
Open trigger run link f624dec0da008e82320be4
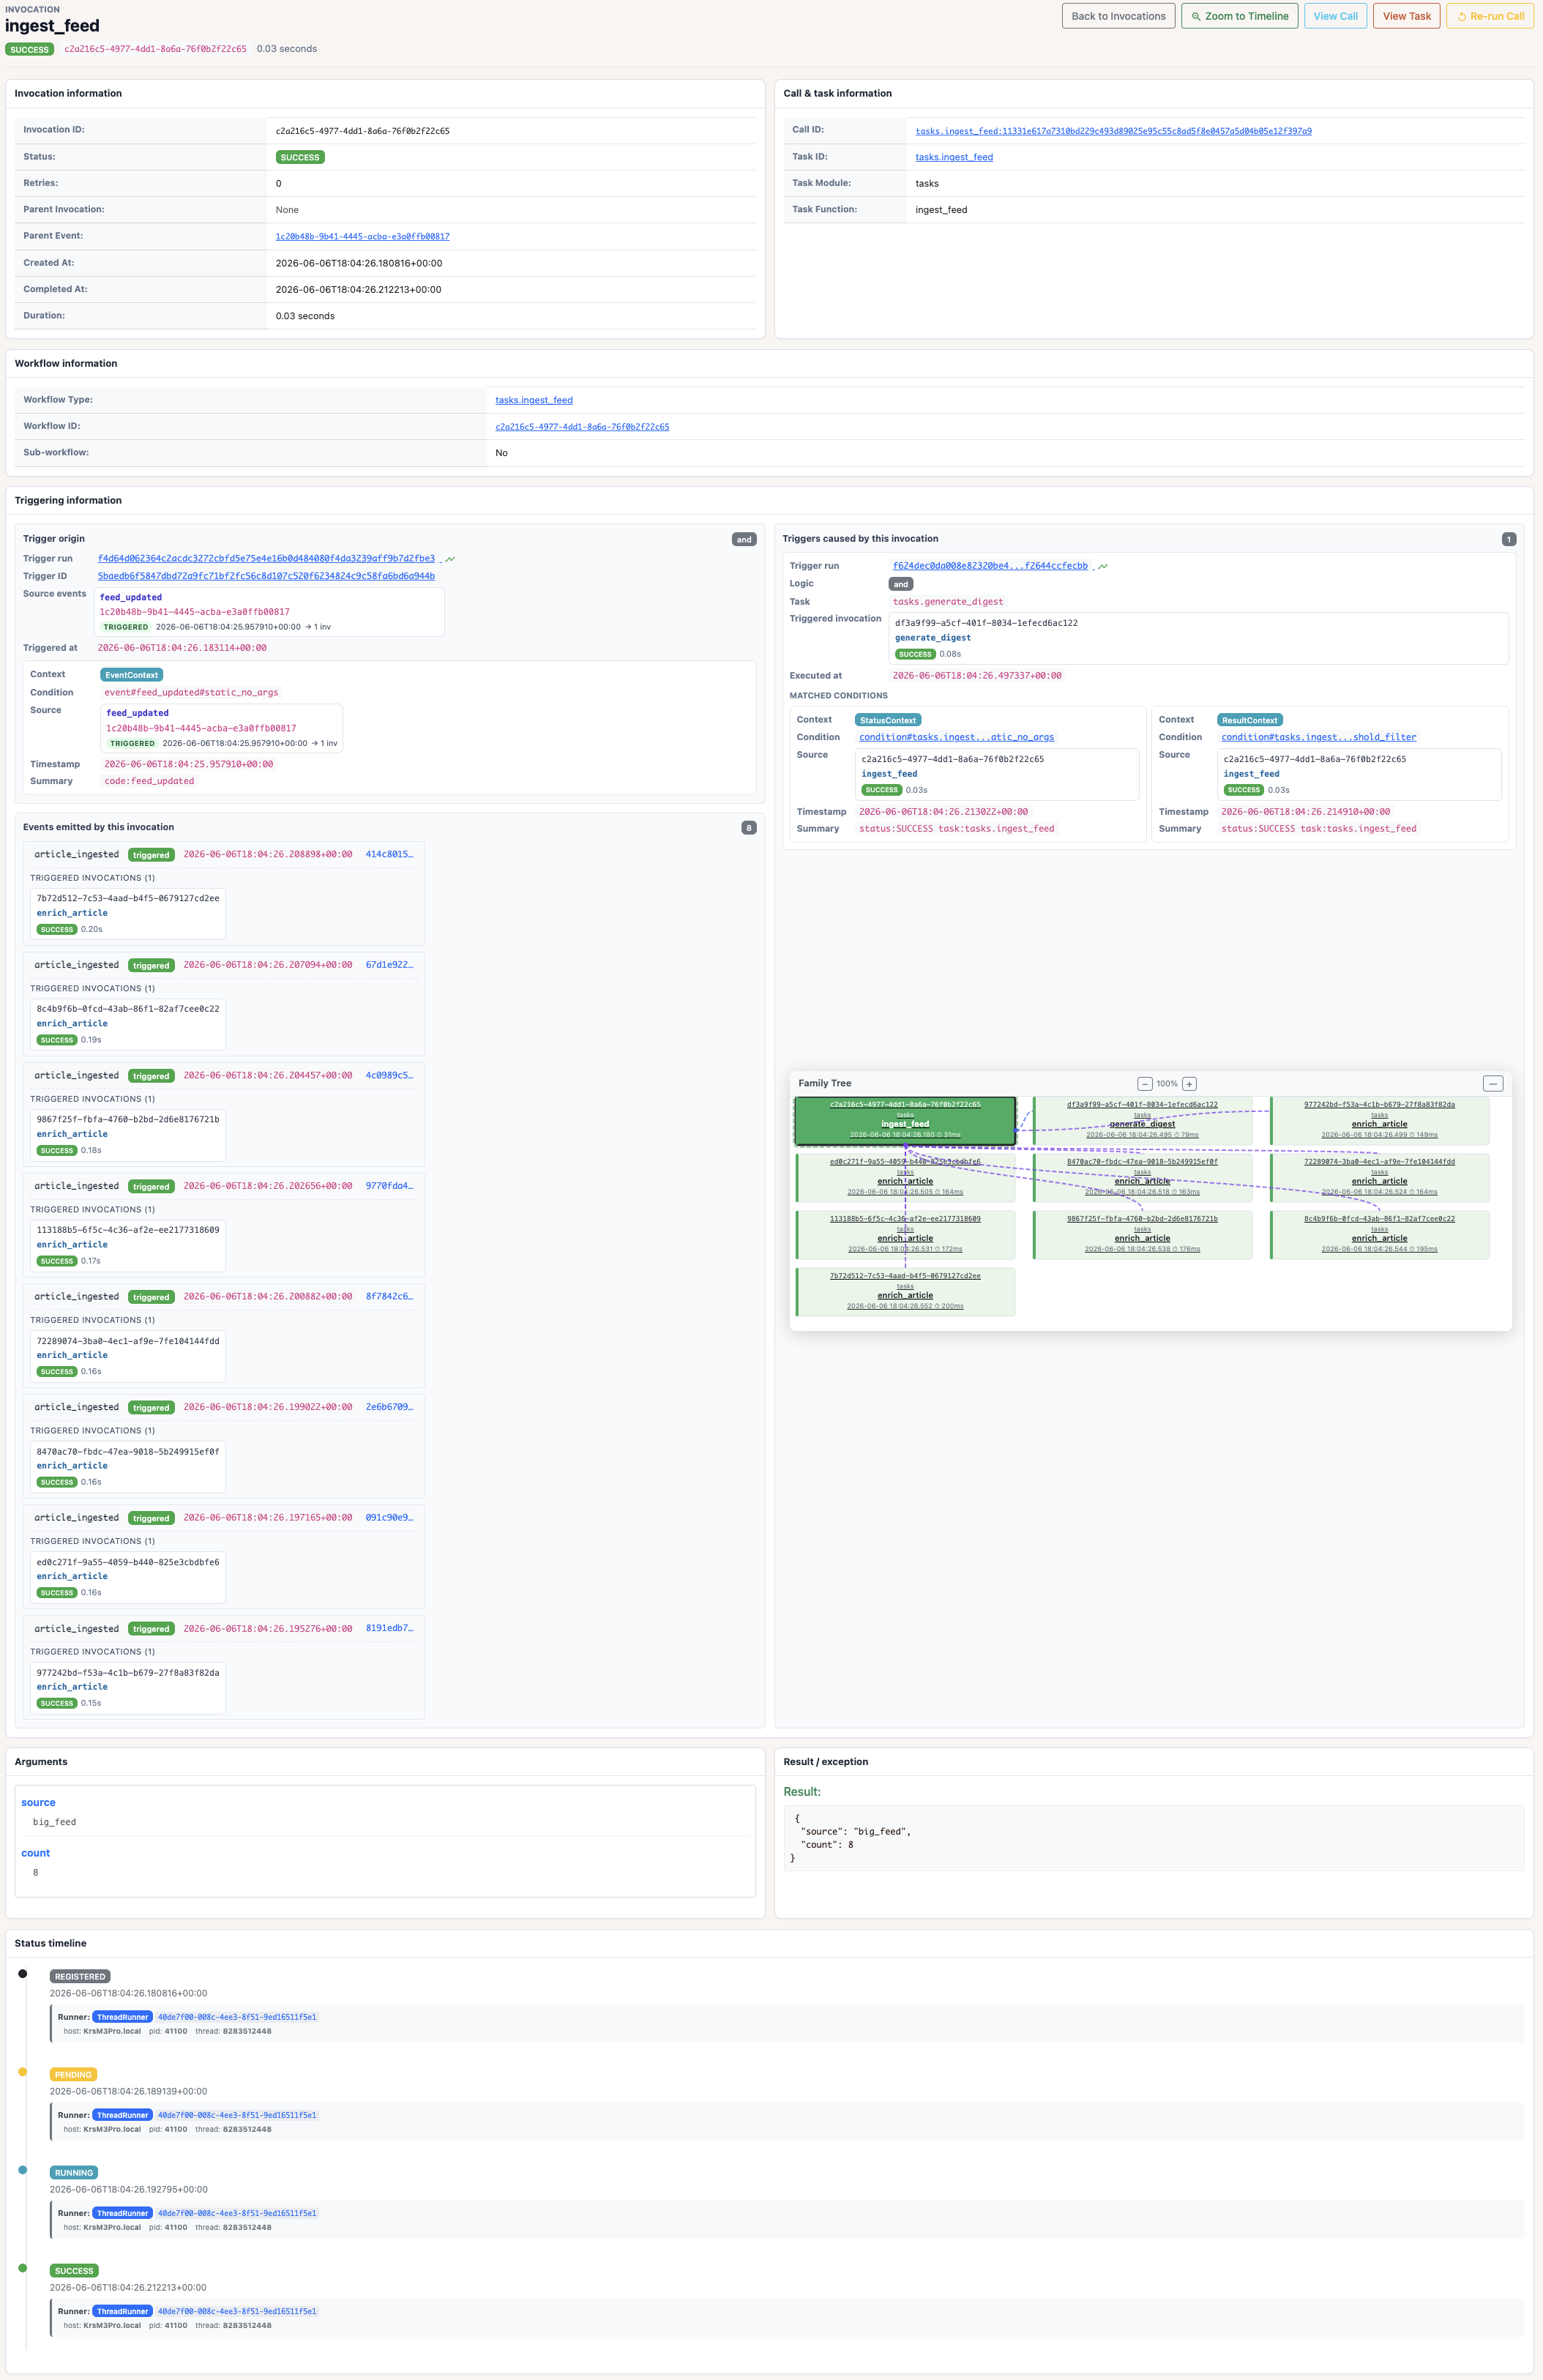tap(990, 566)
